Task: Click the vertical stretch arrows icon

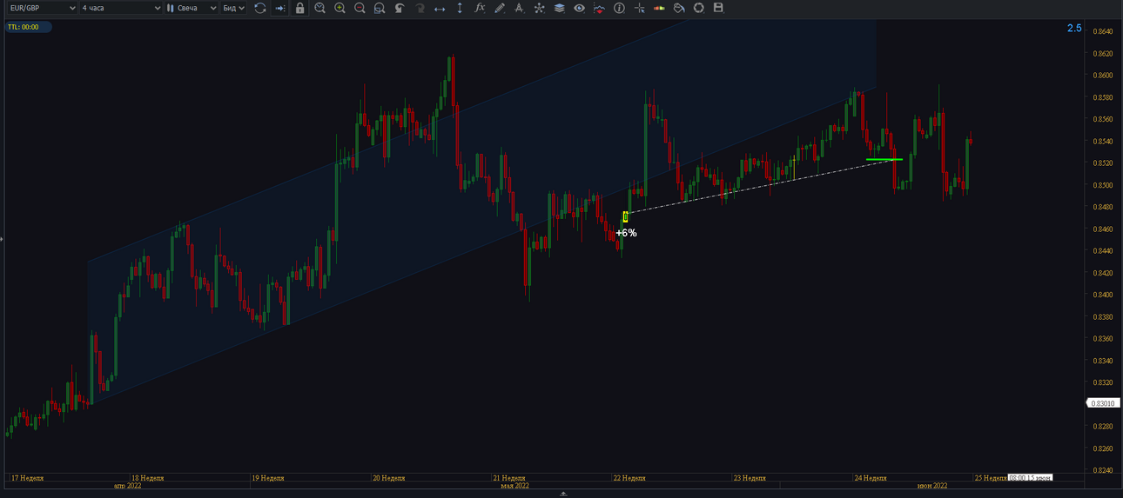Action: (x=460, y=8)
